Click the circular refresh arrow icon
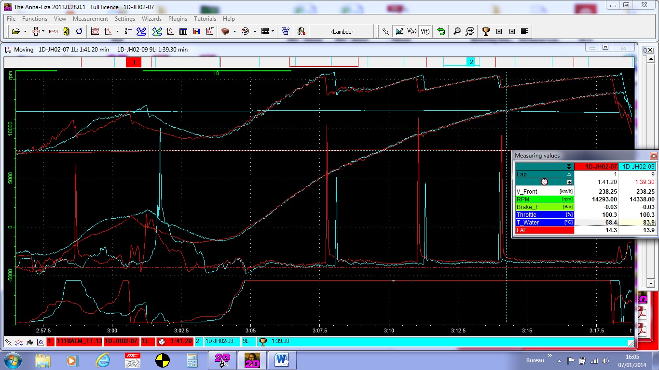 pyautogui.click(x=79, y=31)
